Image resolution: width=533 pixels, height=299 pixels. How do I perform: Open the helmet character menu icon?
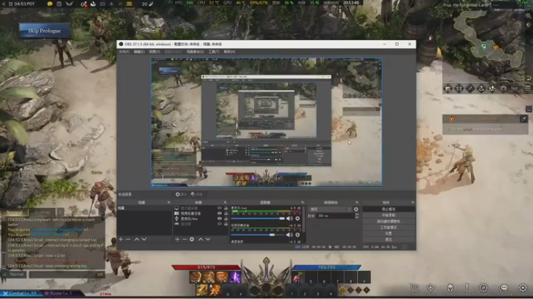(450, 288)
